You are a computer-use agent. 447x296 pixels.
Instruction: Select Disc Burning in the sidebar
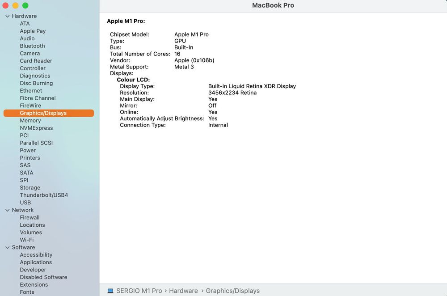[36, 83]
